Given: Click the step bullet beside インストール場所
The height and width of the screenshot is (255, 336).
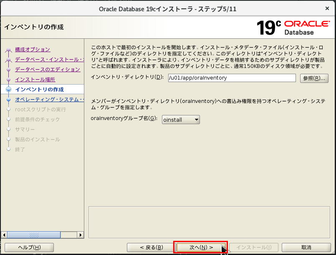Looking at the screenshot, I should point(9,80).
